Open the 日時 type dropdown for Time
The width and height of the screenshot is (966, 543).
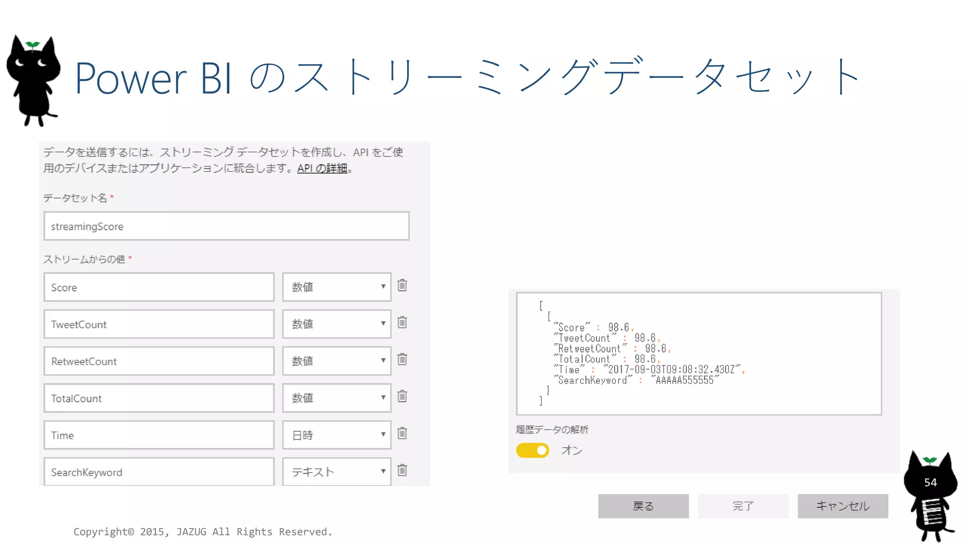(x=337, y=435)
